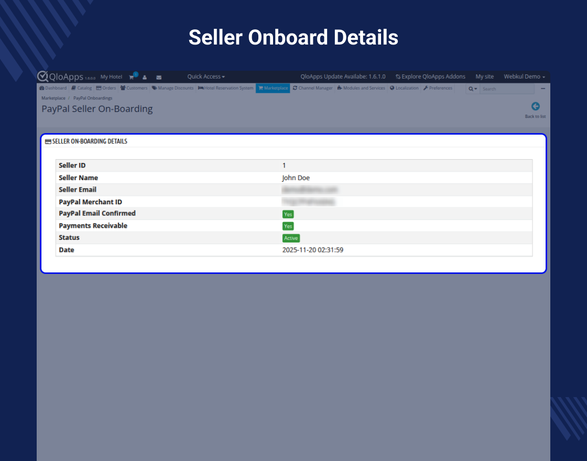Click the Seller On-Boarding Details panel heading

pyautogui.click(x=86, y=141)
